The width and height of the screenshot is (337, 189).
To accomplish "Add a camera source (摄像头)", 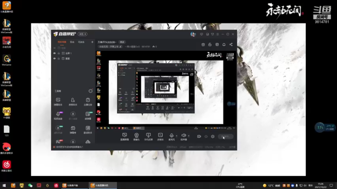I will 136,136.
